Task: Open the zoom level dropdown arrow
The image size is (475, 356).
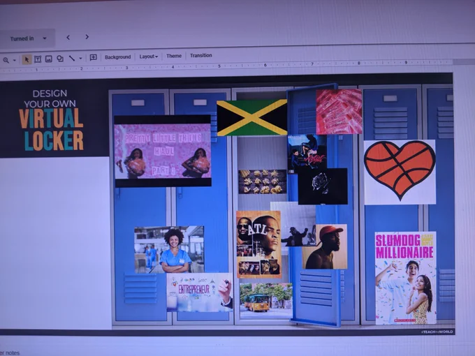Action: click(x=15, y=60)
